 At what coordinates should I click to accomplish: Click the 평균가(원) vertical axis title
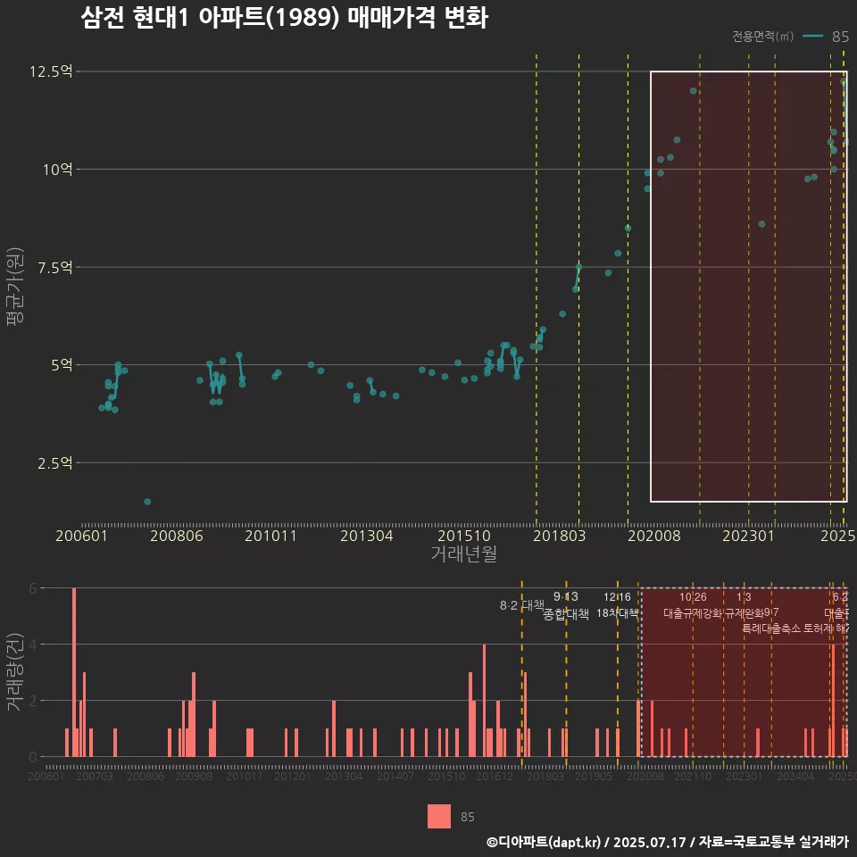15,286
